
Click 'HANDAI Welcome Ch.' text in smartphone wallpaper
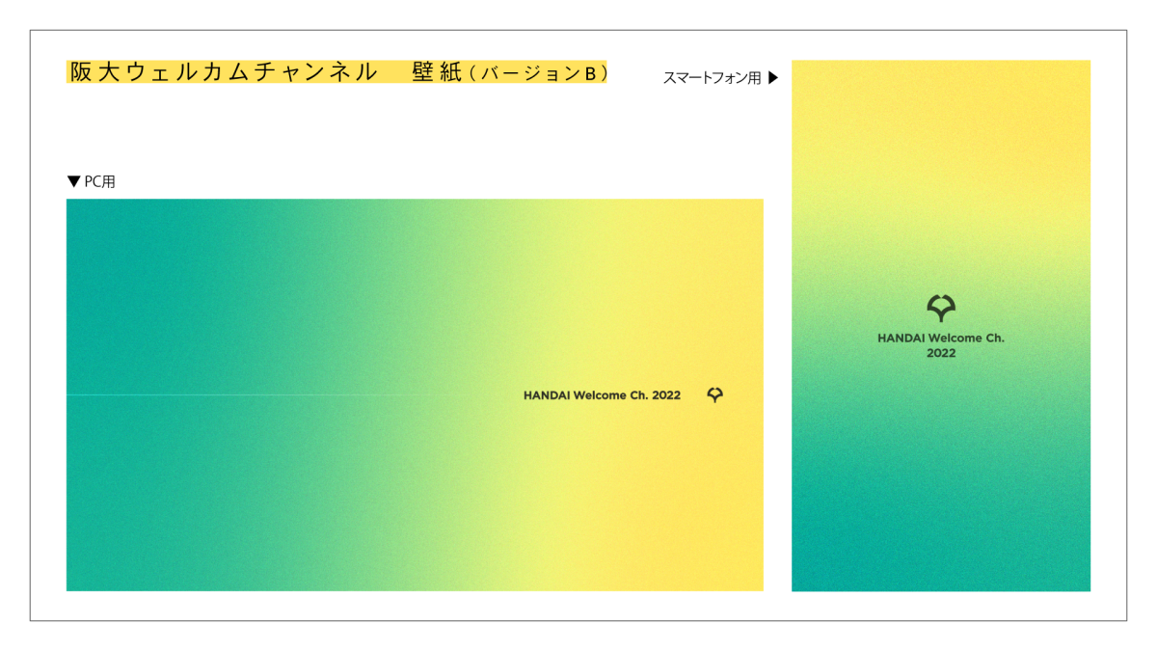point(941,339)
